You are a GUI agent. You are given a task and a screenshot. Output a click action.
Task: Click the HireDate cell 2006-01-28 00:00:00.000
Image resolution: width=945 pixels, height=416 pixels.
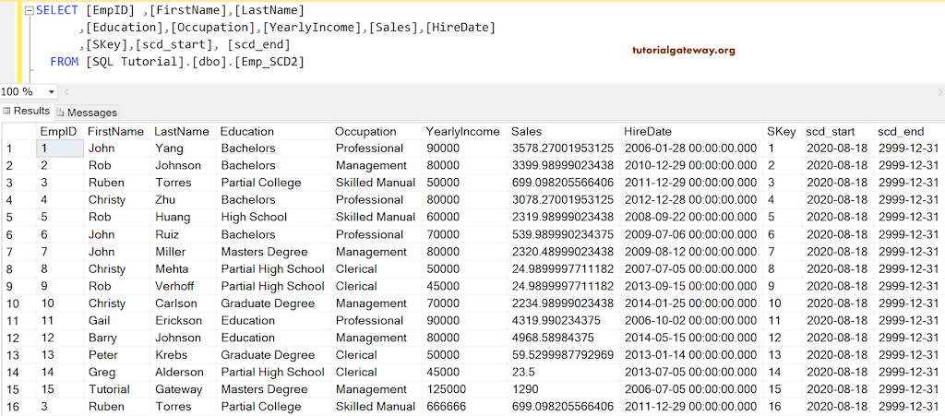[690, 149]
